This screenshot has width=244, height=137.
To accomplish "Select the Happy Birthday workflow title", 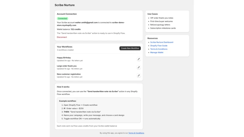I will coord(64,58).
